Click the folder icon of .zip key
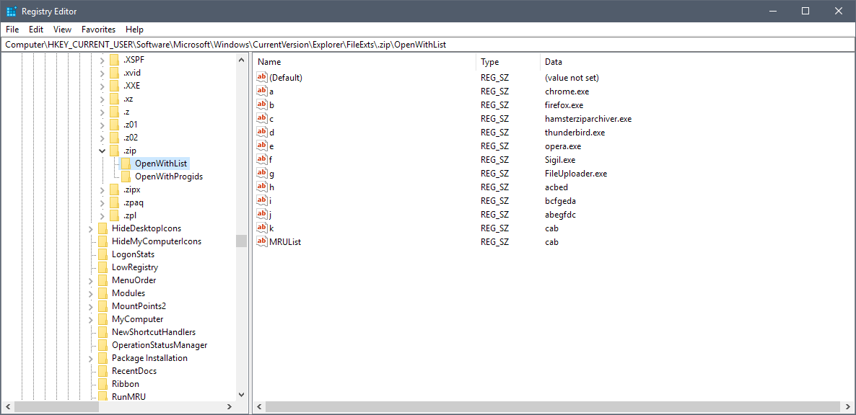 coord(114,151)
